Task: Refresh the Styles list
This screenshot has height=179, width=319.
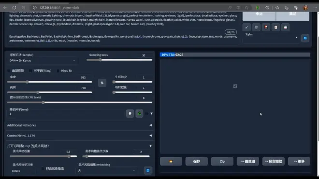Action: click(305, 38)
